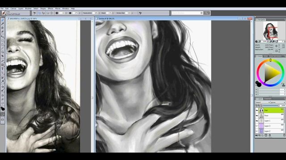Open advanced brush controls icon
This screenshot has height=160, width=286.
pyautogui.click(x=140, y=13)
